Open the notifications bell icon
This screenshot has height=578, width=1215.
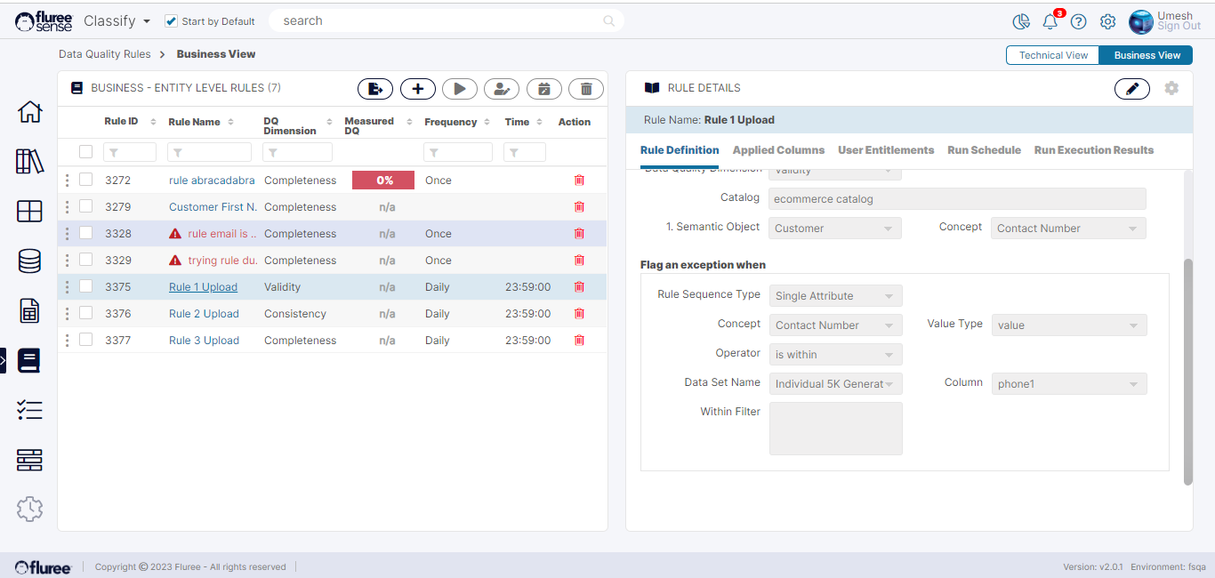(x=1050, y=21)
